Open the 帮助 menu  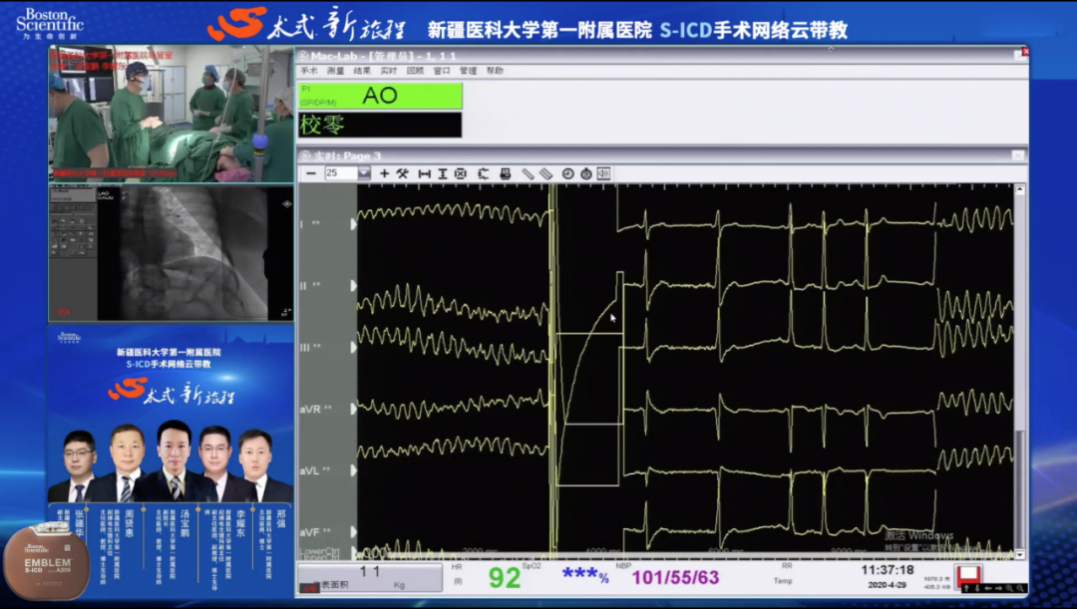[x=495, y=71]
